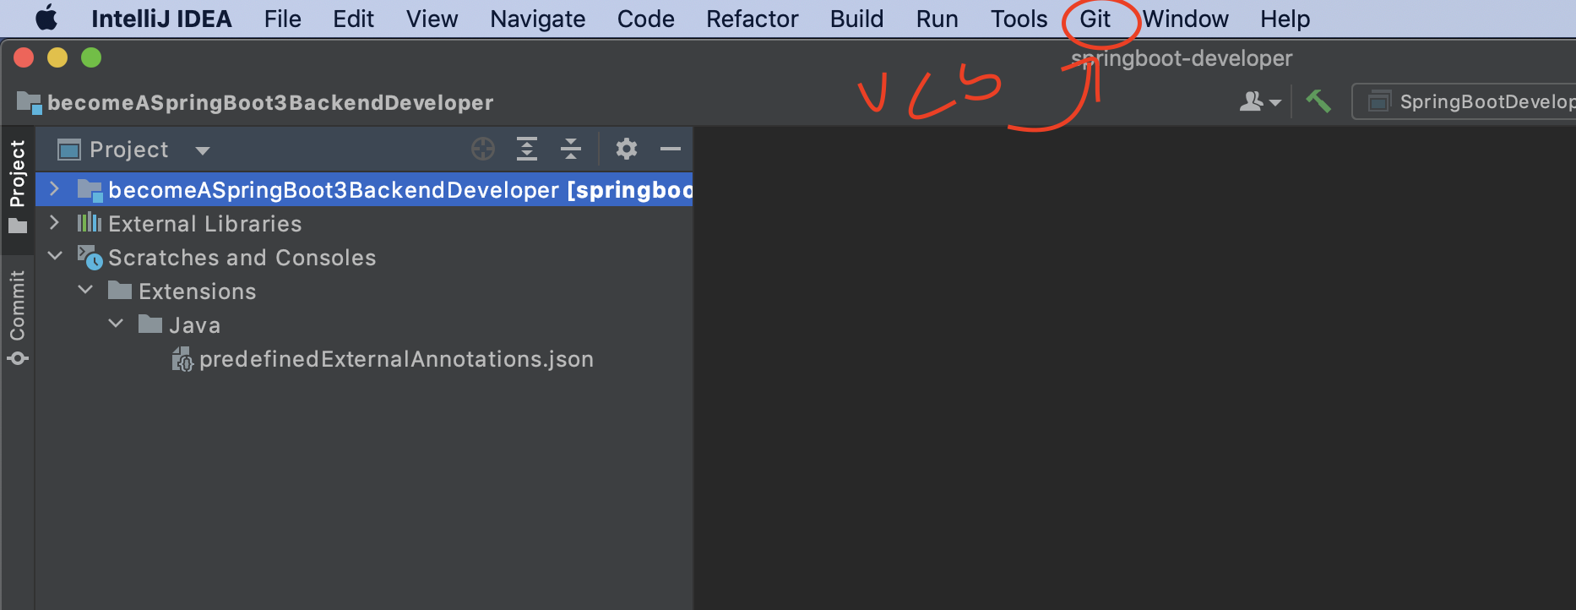Click the becomeASpringBoot3BackendDeveloper breadcrumb
The width and height of the screenshot is (1576, 610).
point(270,102)
